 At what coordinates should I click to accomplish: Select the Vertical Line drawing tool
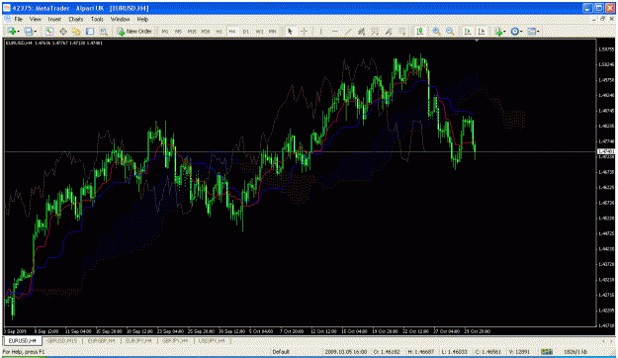click(320, 31)
